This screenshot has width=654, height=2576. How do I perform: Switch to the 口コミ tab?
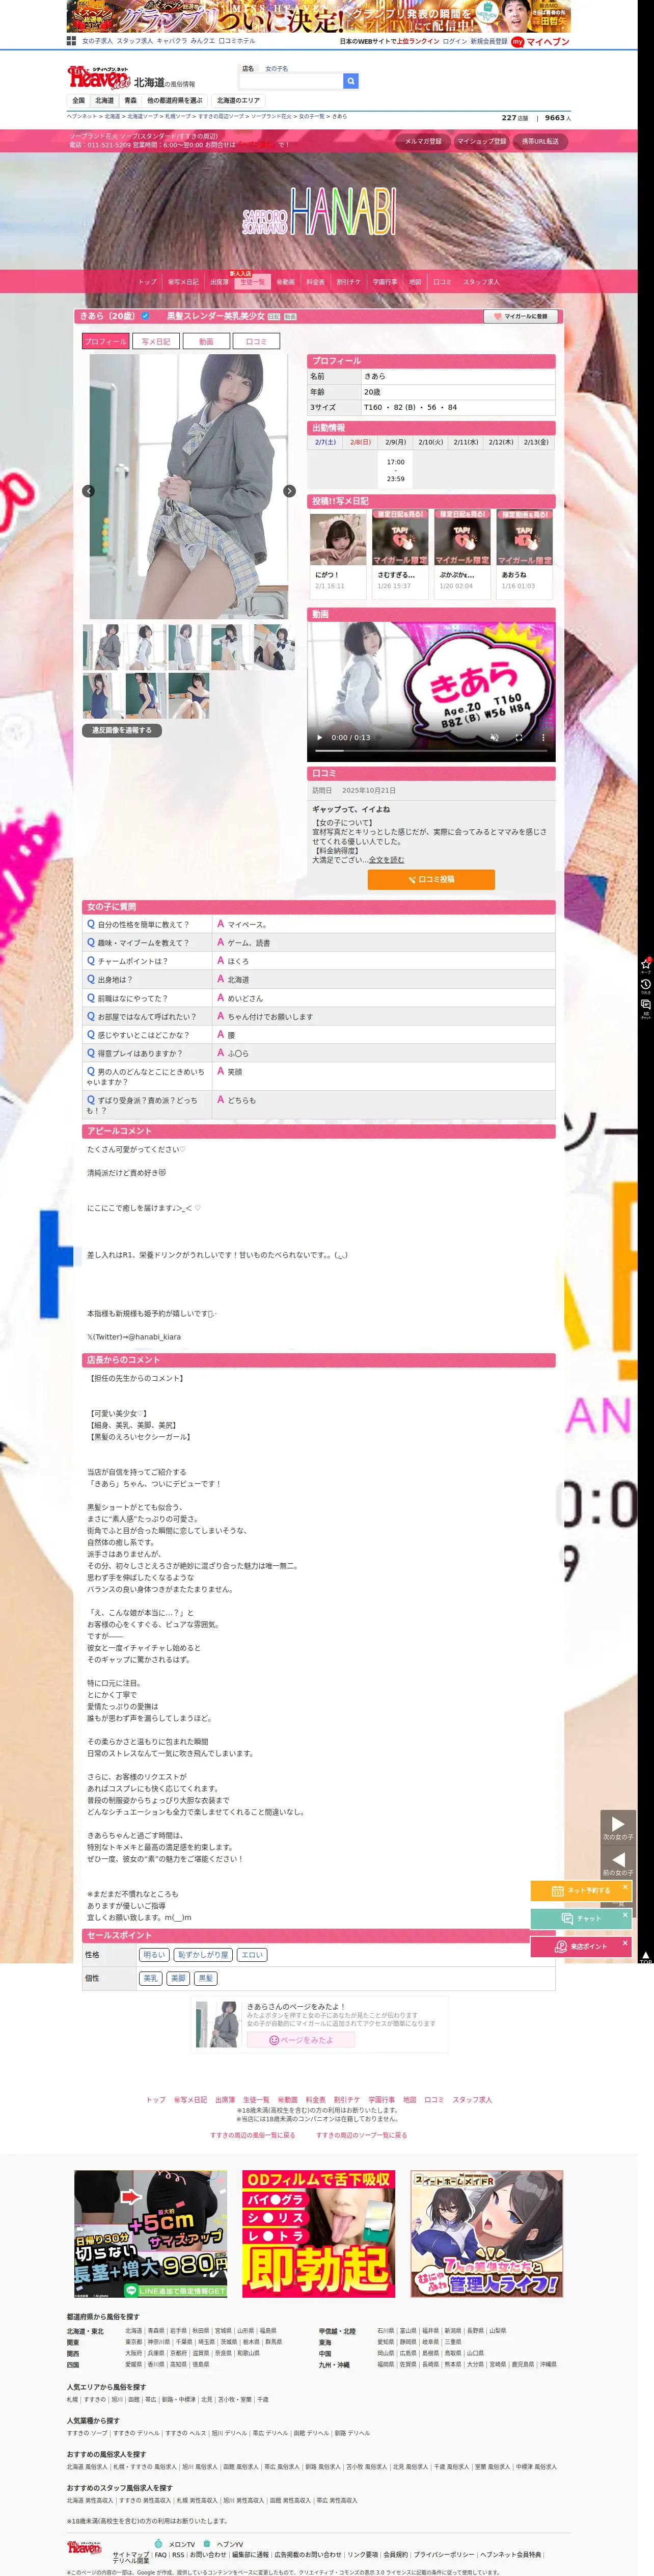point(256,342)
